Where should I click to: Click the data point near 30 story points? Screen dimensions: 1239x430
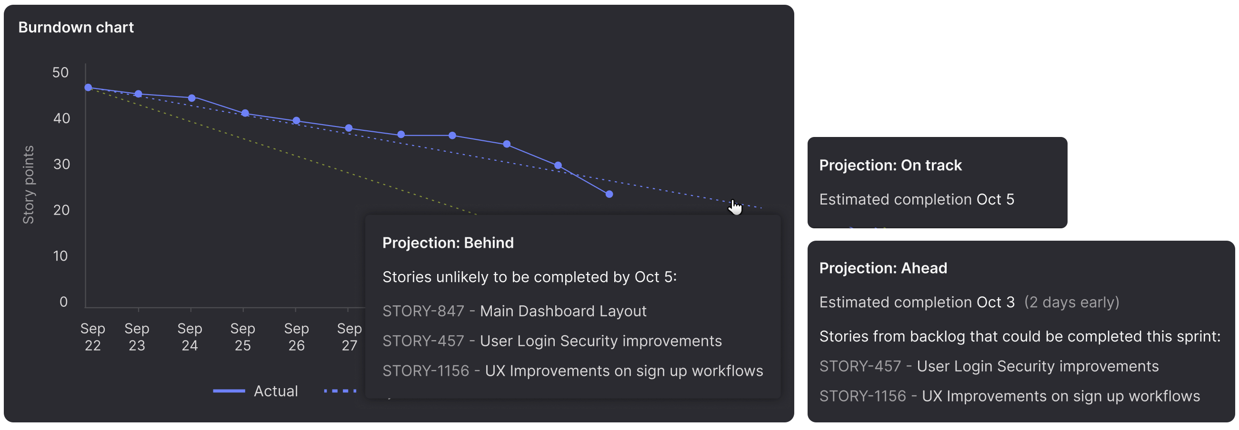point(558,165)
